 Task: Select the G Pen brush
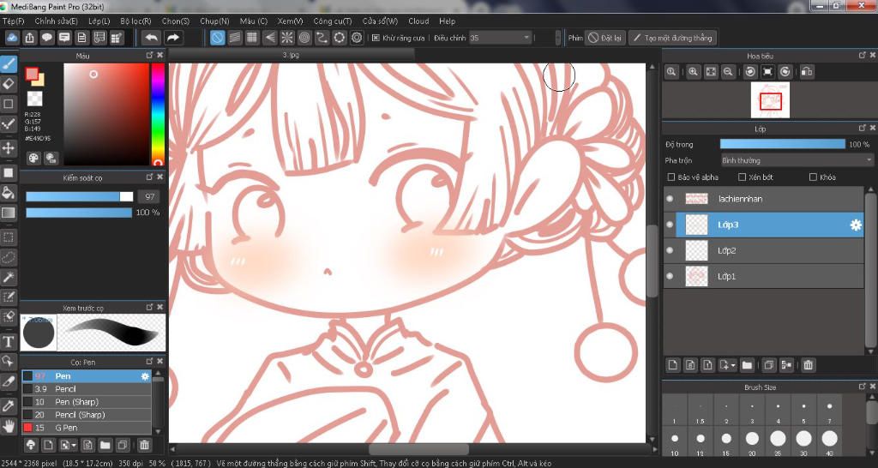click(x=87, y=428)
